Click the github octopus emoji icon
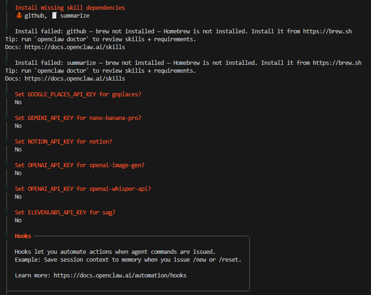 (19, 16)
